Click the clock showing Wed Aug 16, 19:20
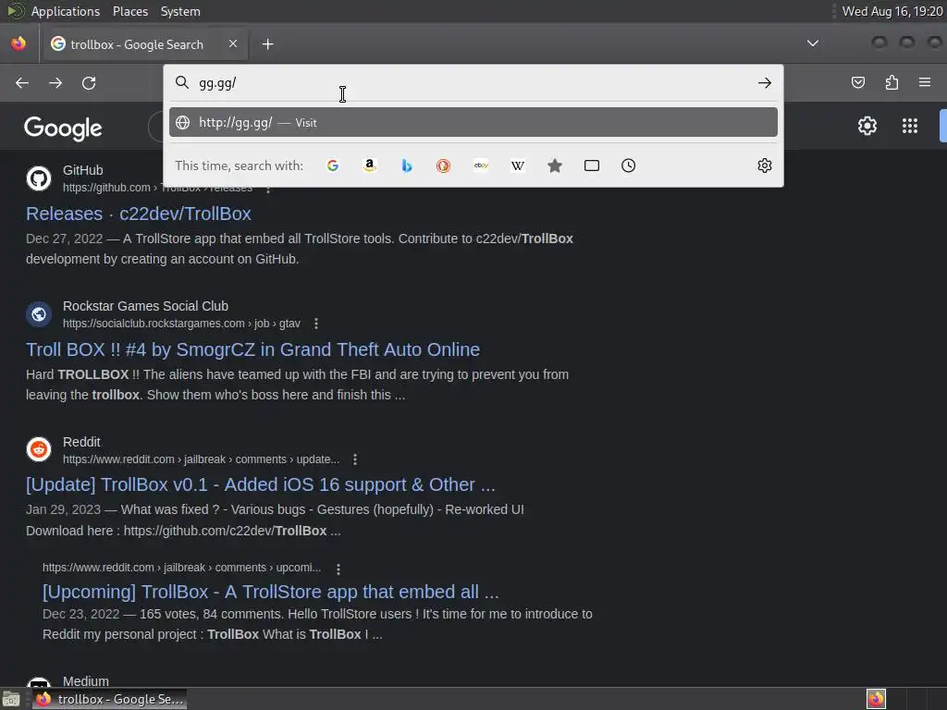Image resolution: width=947 pixels, height=710 pixels. (x=892, y=11)
